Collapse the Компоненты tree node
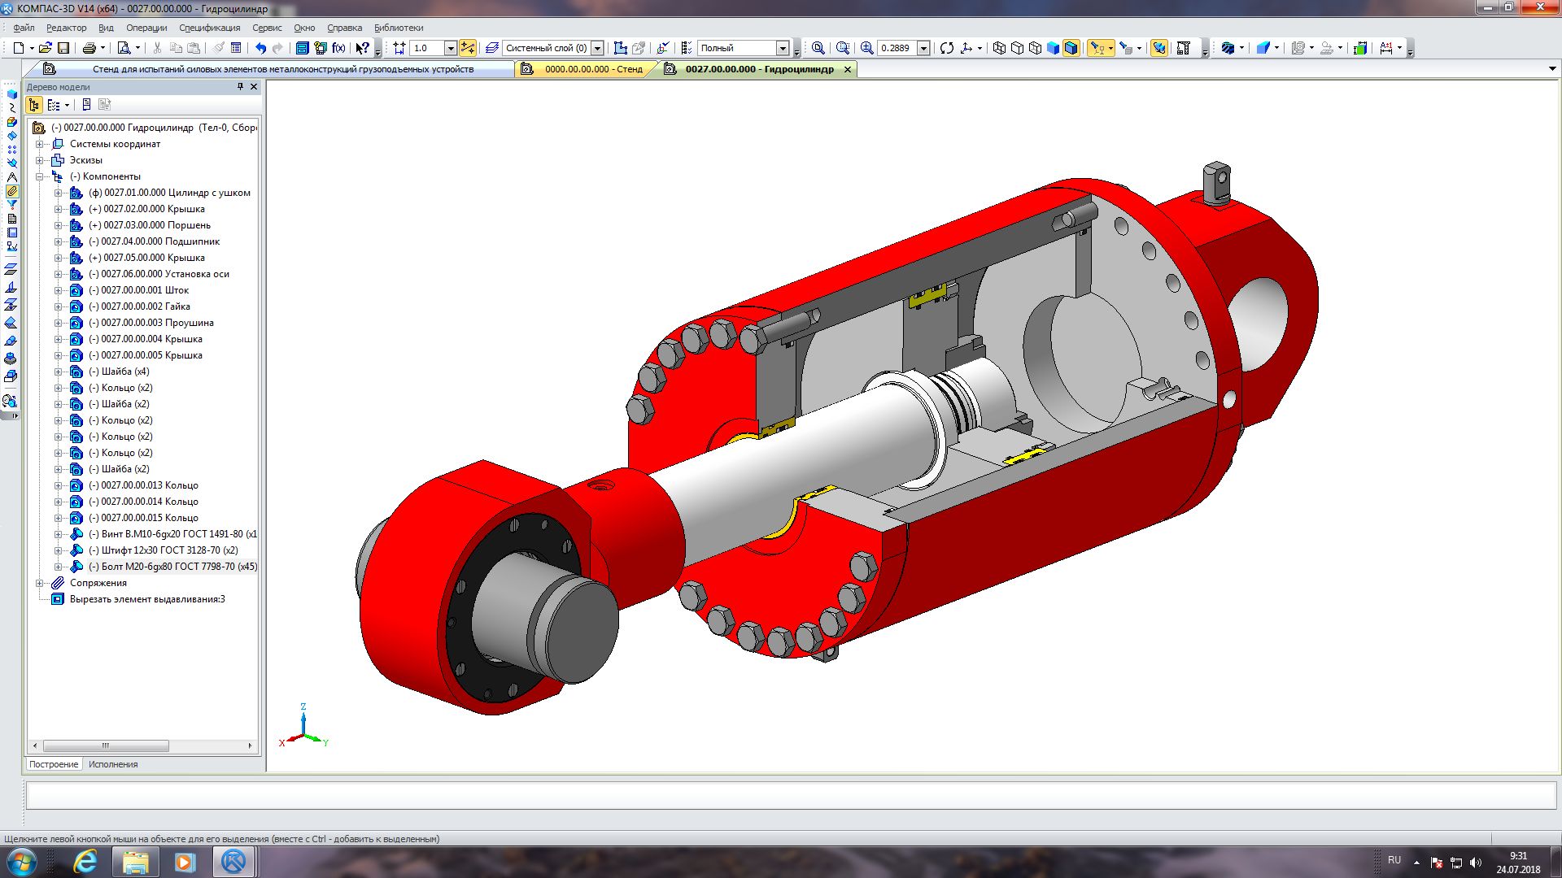 click(x=39, y=176)
